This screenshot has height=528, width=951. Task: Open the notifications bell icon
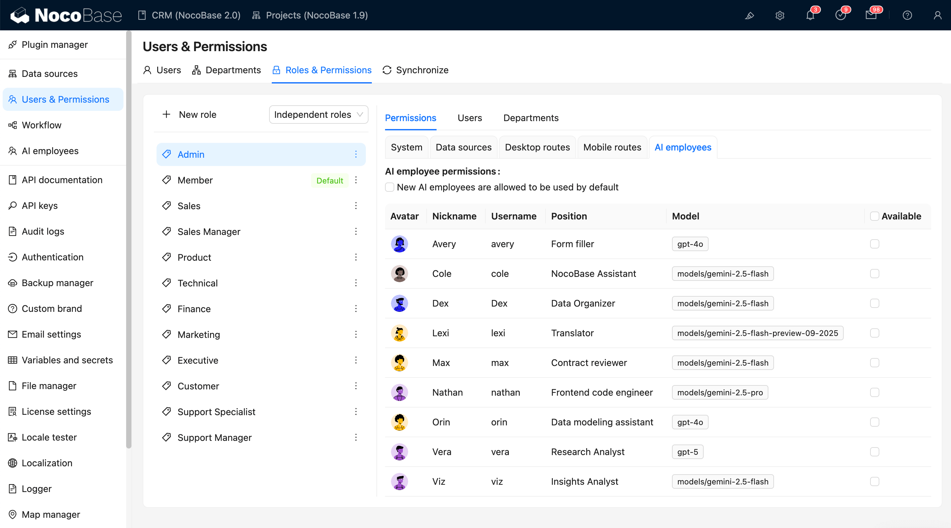pyautogui.click(x=810, y=15)
